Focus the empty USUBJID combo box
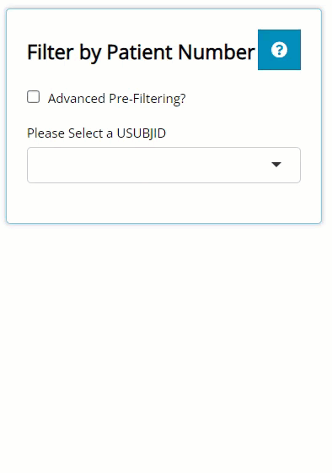Image resolution: width=332 pixels, height=473 pixels. point(163,165)
